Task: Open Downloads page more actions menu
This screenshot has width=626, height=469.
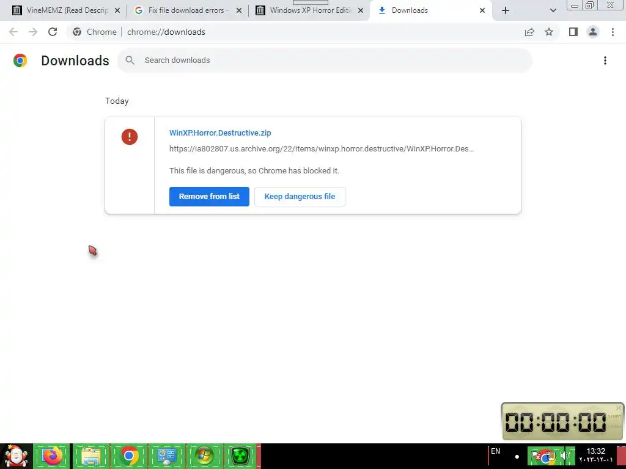Action: click(605, 60)
